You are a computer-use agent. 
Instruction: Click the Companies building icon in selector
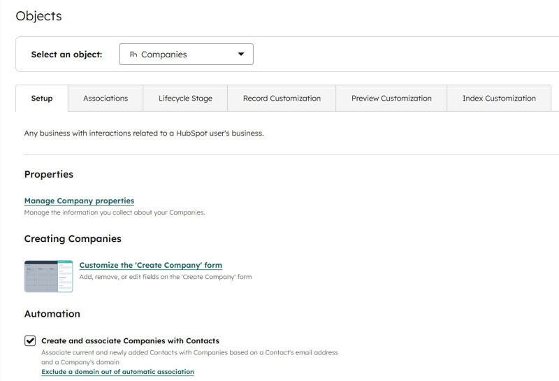[133, 55]
